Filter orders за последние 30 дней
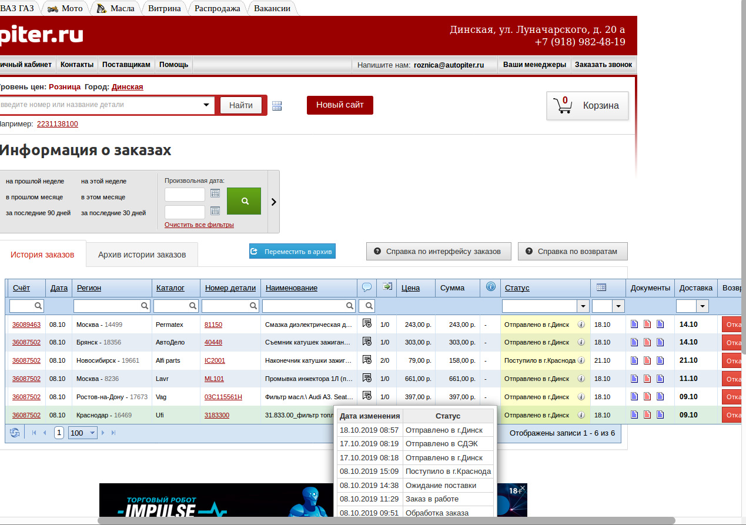This screenshot has width=746, height=525. 113,213
